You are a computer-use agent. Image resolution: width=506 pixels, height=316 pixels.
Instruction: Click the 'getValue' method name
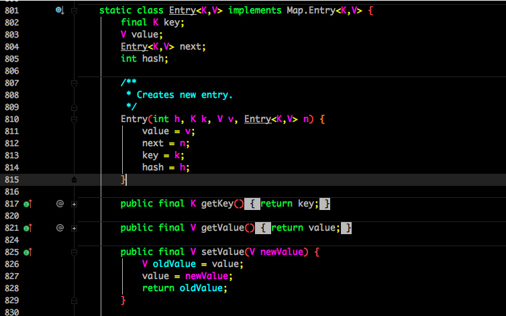pos(223,228)
